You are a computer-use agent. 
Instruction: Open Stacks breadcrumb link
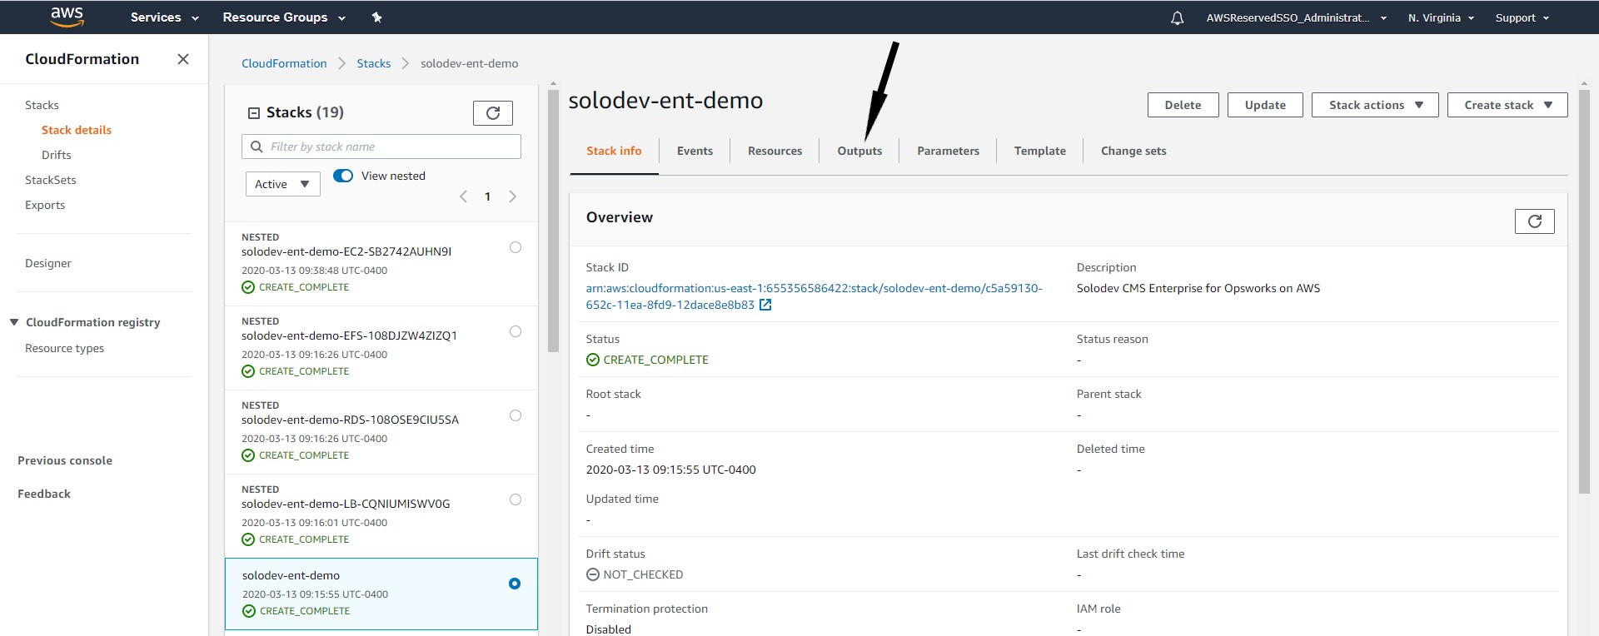click(x=373, y=63)
